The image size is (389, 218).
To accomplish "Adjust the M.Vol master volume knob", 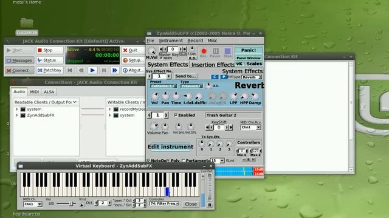I will point(151,51).
